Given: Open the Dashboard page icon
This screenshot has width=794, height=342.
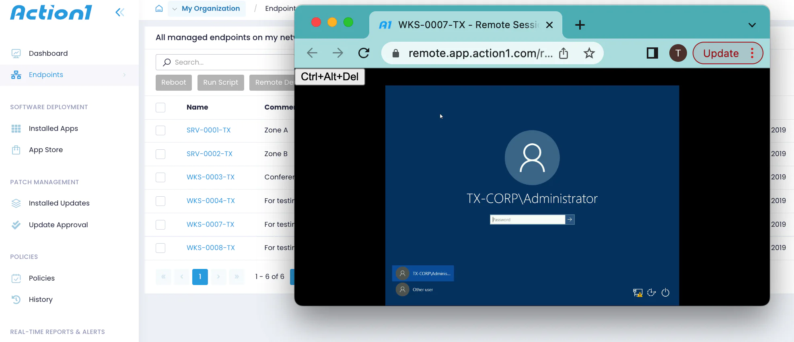Looking at the screenshot, I should click(x=16, y=53).
